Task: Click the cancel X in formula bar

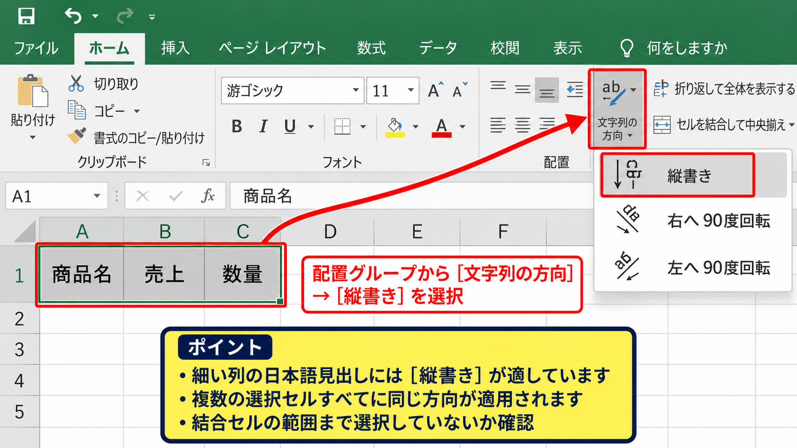Action: [142, 196]
